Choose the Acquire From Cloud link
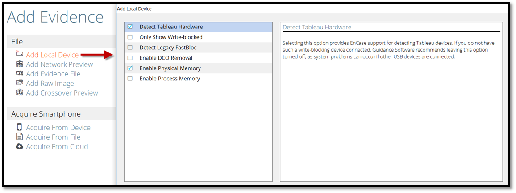The height and width of the screenshot is (193, 516). (57, 146)
